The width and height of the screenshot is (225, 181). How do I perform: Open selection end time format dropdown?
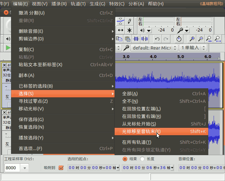pyautogui.click(x=172, y=168)
